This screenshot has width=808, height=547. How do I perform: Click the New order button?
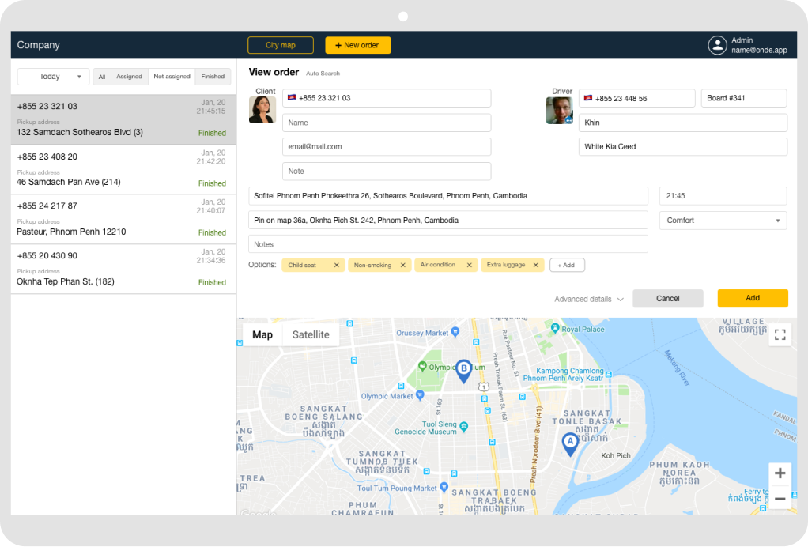[x=357, y=45]
